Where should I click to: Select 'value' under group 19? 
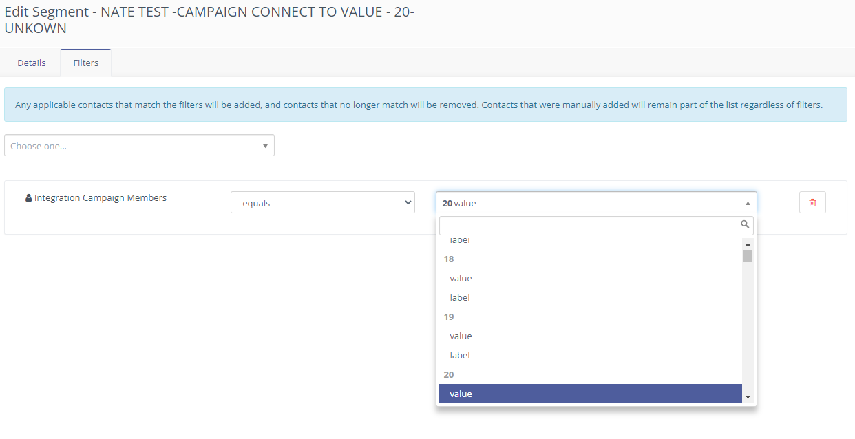[591, 336]
